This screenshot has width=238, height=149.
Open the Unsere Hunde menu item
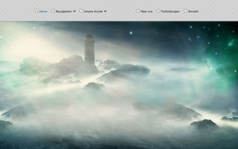coord(93,12)
